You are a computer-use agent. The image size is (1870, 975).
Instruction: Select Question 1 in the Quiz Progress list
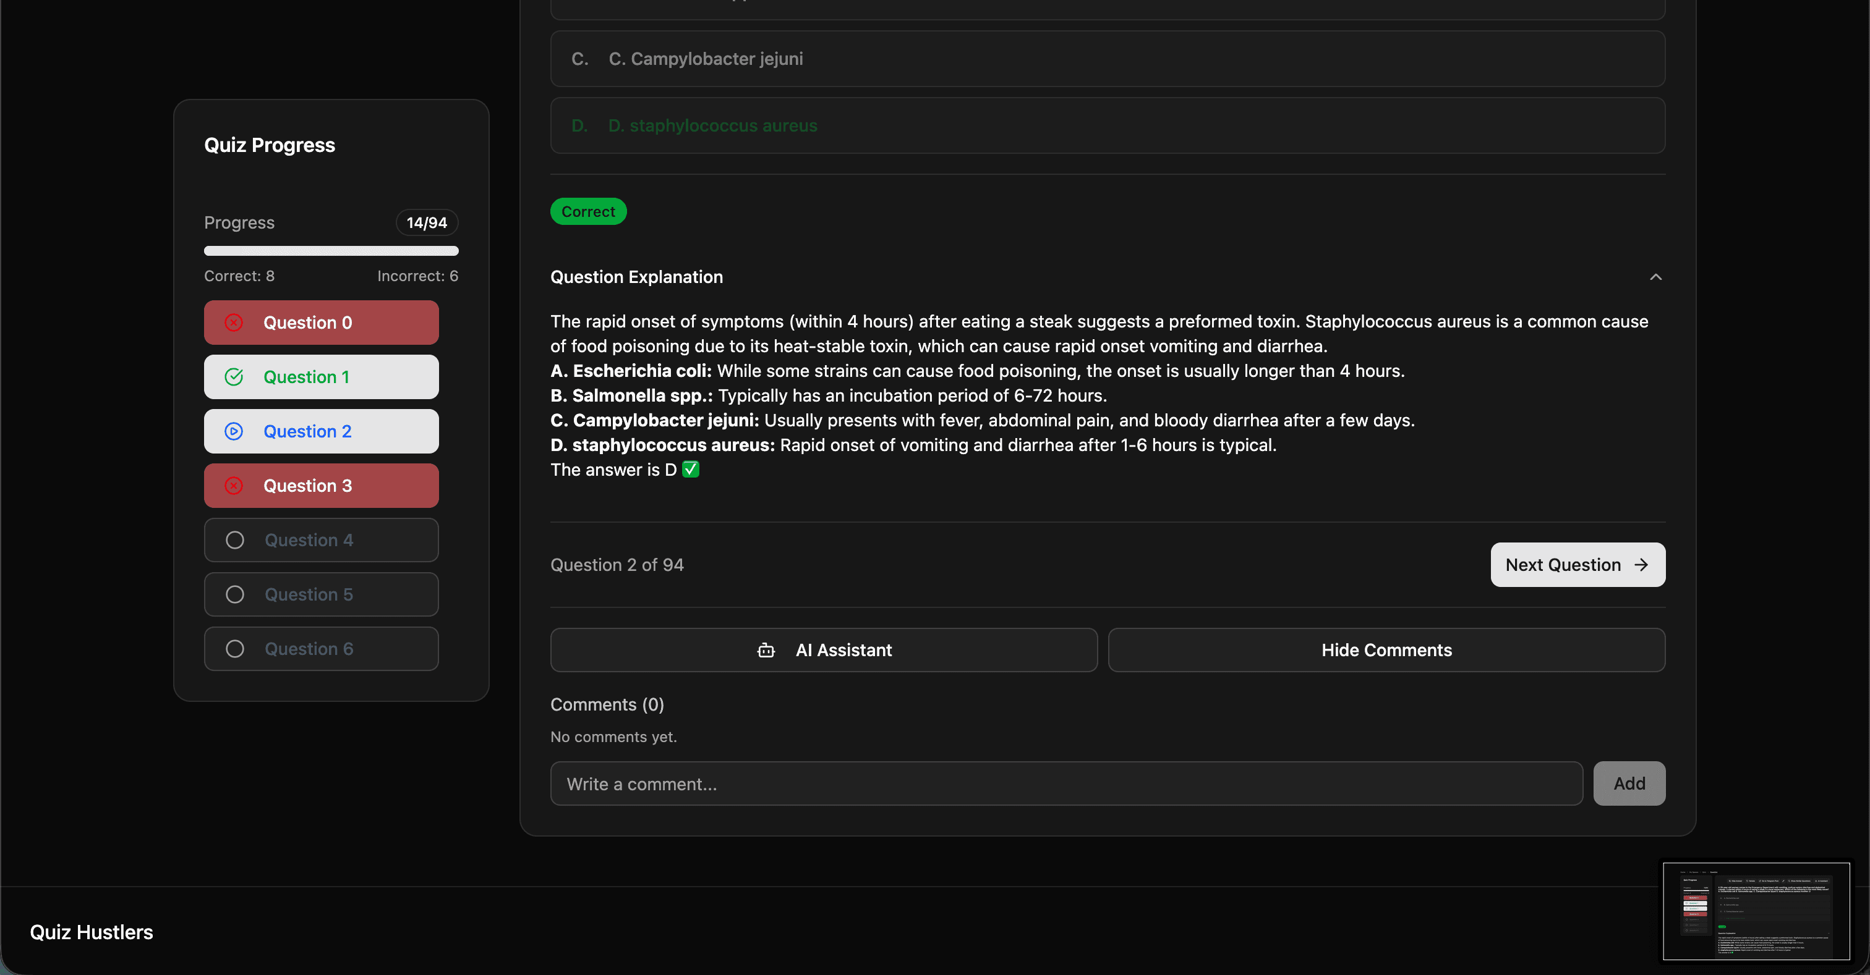click(321, 376)
